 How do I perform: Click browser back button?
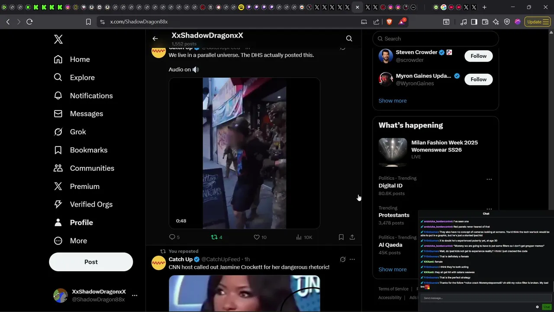8,22
